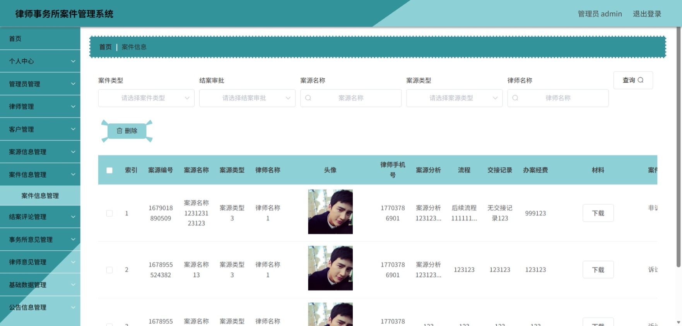Click the 索引 column header
Image resolution: width=682 pixels, height=326 pixels.
131,170
